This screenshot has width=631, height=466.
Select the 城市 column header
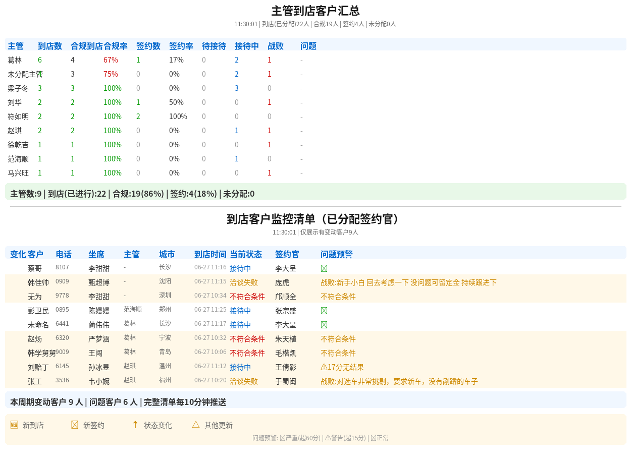coord(167,254)
